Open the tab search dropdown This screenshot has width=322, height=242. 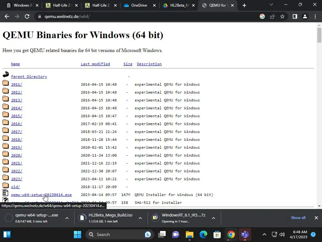click(x=271, y=4)
